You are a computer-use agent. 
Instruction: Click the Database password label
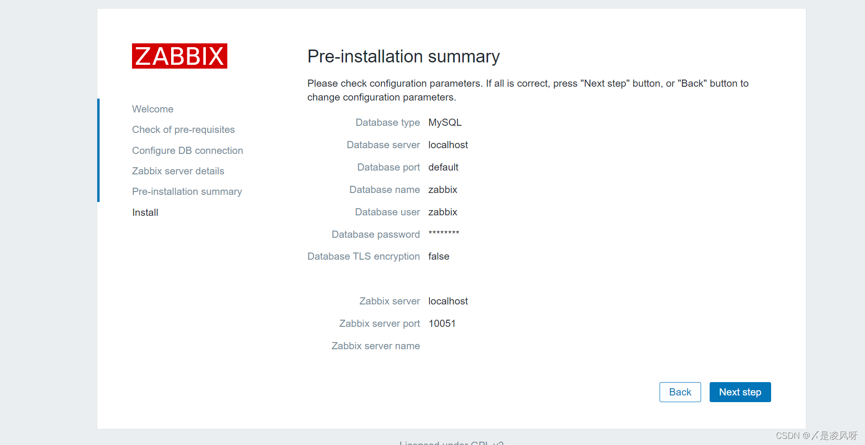pyautogui.click(x=376, y=234)
